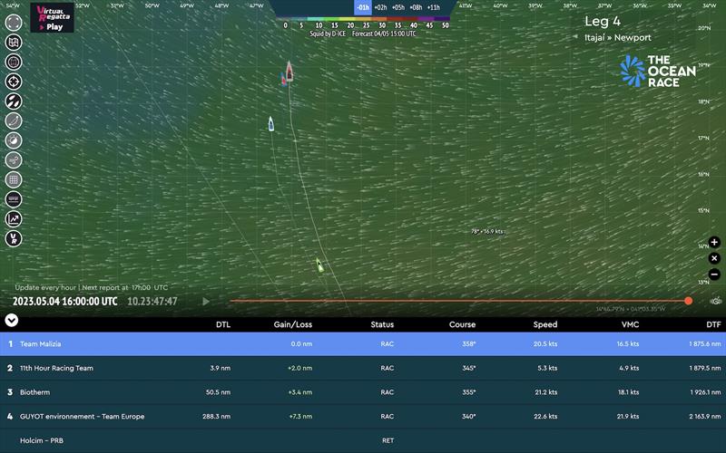
Task: Open the statistics chart icon
Action: (x=14, y=219)
